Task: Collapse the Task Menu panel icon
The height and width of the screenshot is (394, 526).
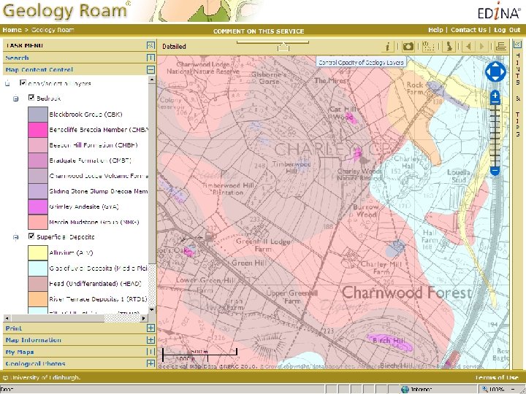Action: point(150,45)
